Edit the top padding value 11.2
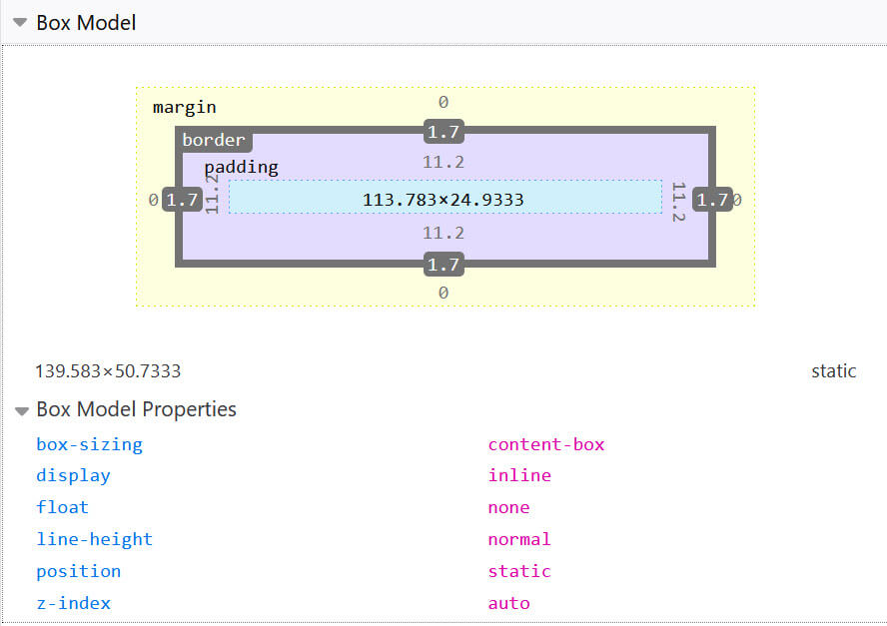The width and height of the screenshot is (887, 626). click(x=443, y=161)
